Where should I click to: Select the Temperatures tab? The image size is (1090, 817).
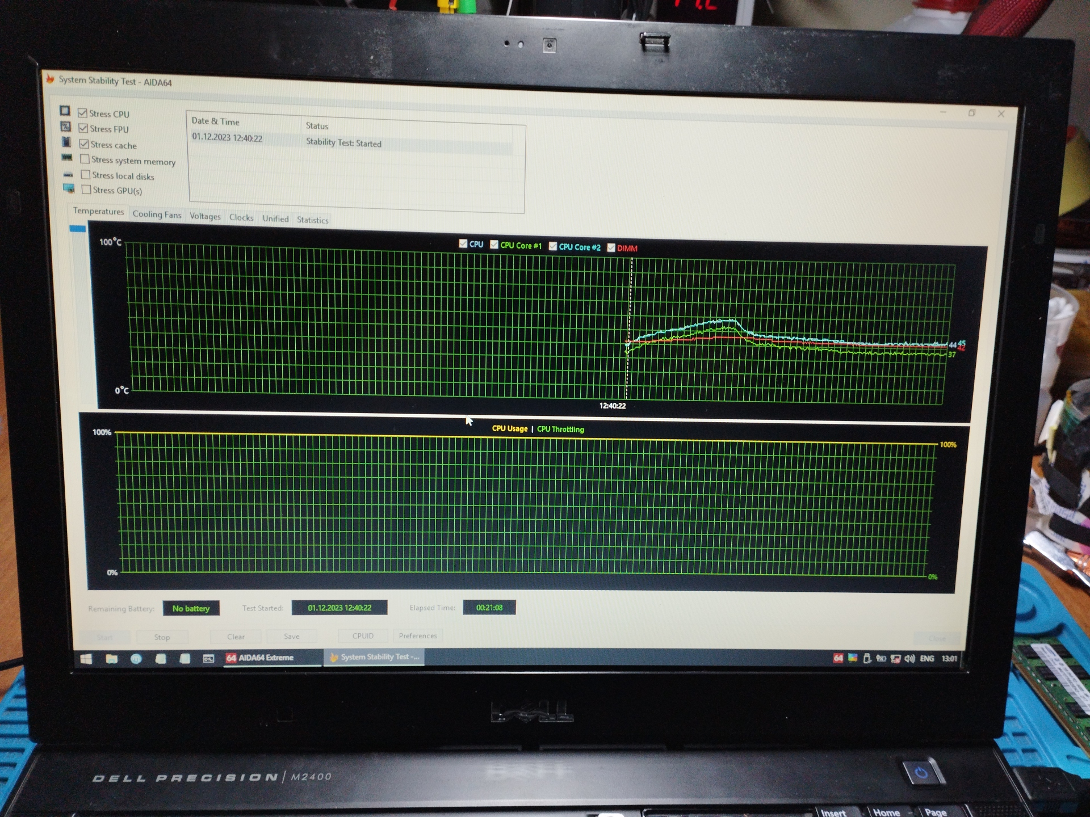pyautogui.click(x=98, y=211)
